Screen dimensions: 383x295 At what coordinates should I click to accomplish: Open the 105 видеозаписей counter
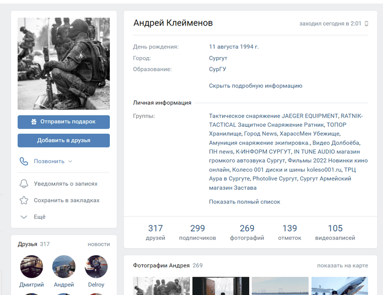point(335,233)
